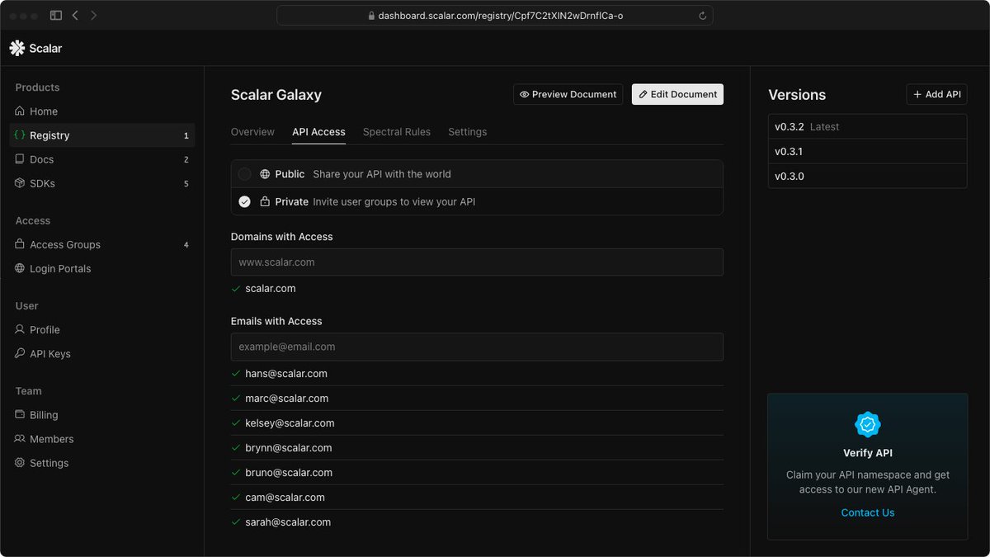Click the Add API button
This screenshot has height=557, width=990.
tap(936, 94)
